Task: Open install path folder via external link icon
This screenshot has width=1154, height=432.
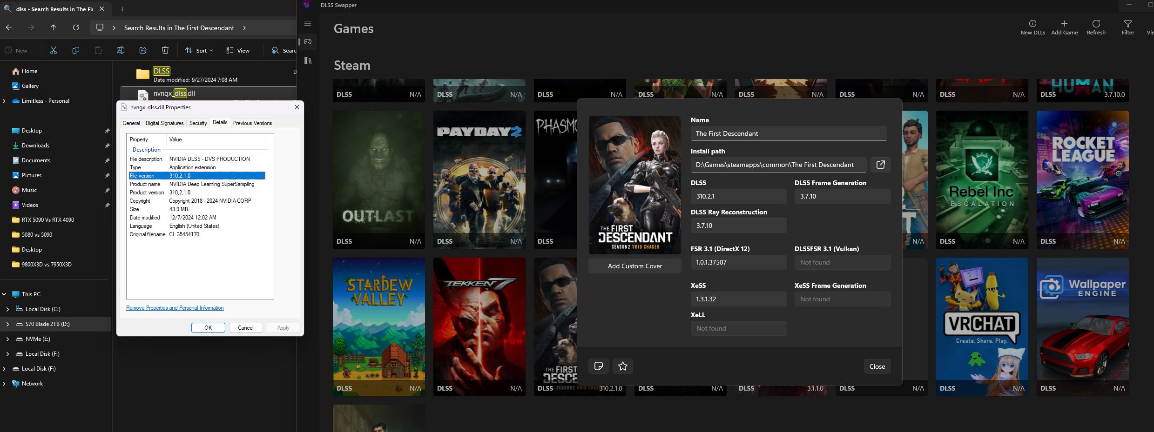Action: tap(880, 165)
